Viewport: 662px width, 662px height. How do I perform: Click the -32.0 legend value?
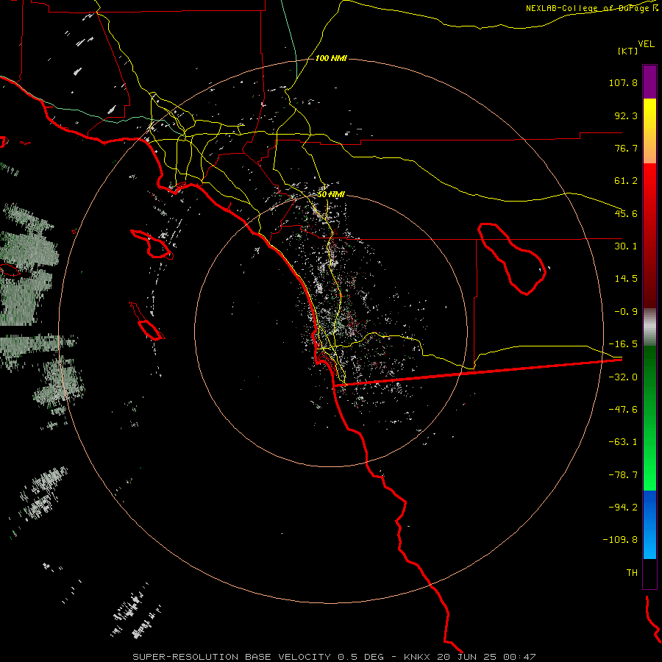(623, 377)
